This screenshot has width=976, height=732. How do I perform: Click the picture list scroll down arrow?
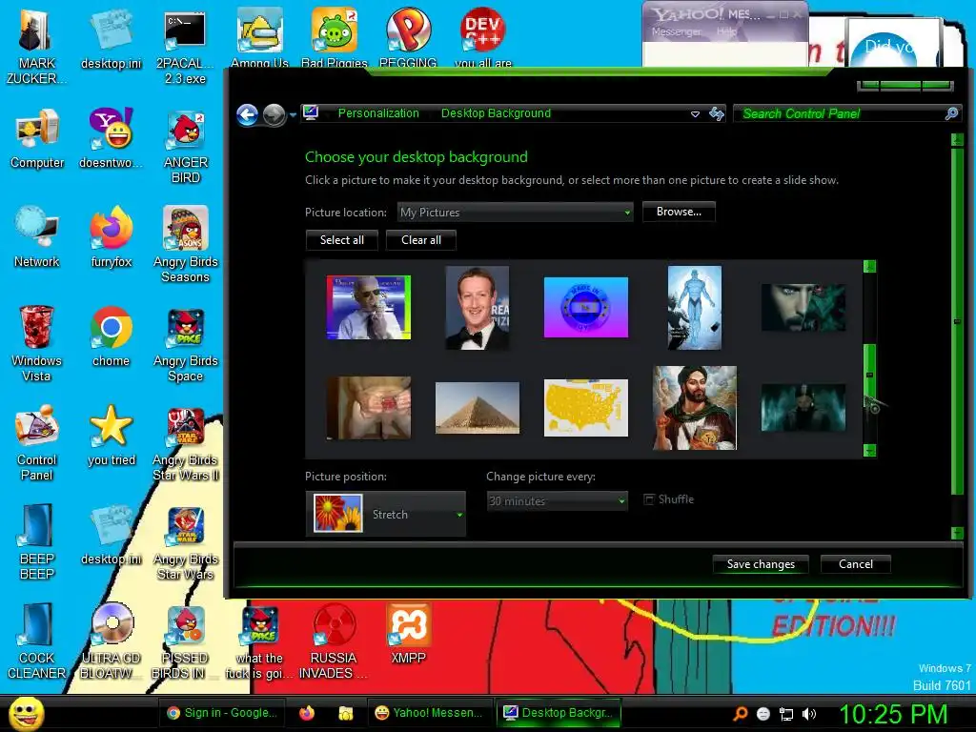pyautogui.click(x=869, y=450)
